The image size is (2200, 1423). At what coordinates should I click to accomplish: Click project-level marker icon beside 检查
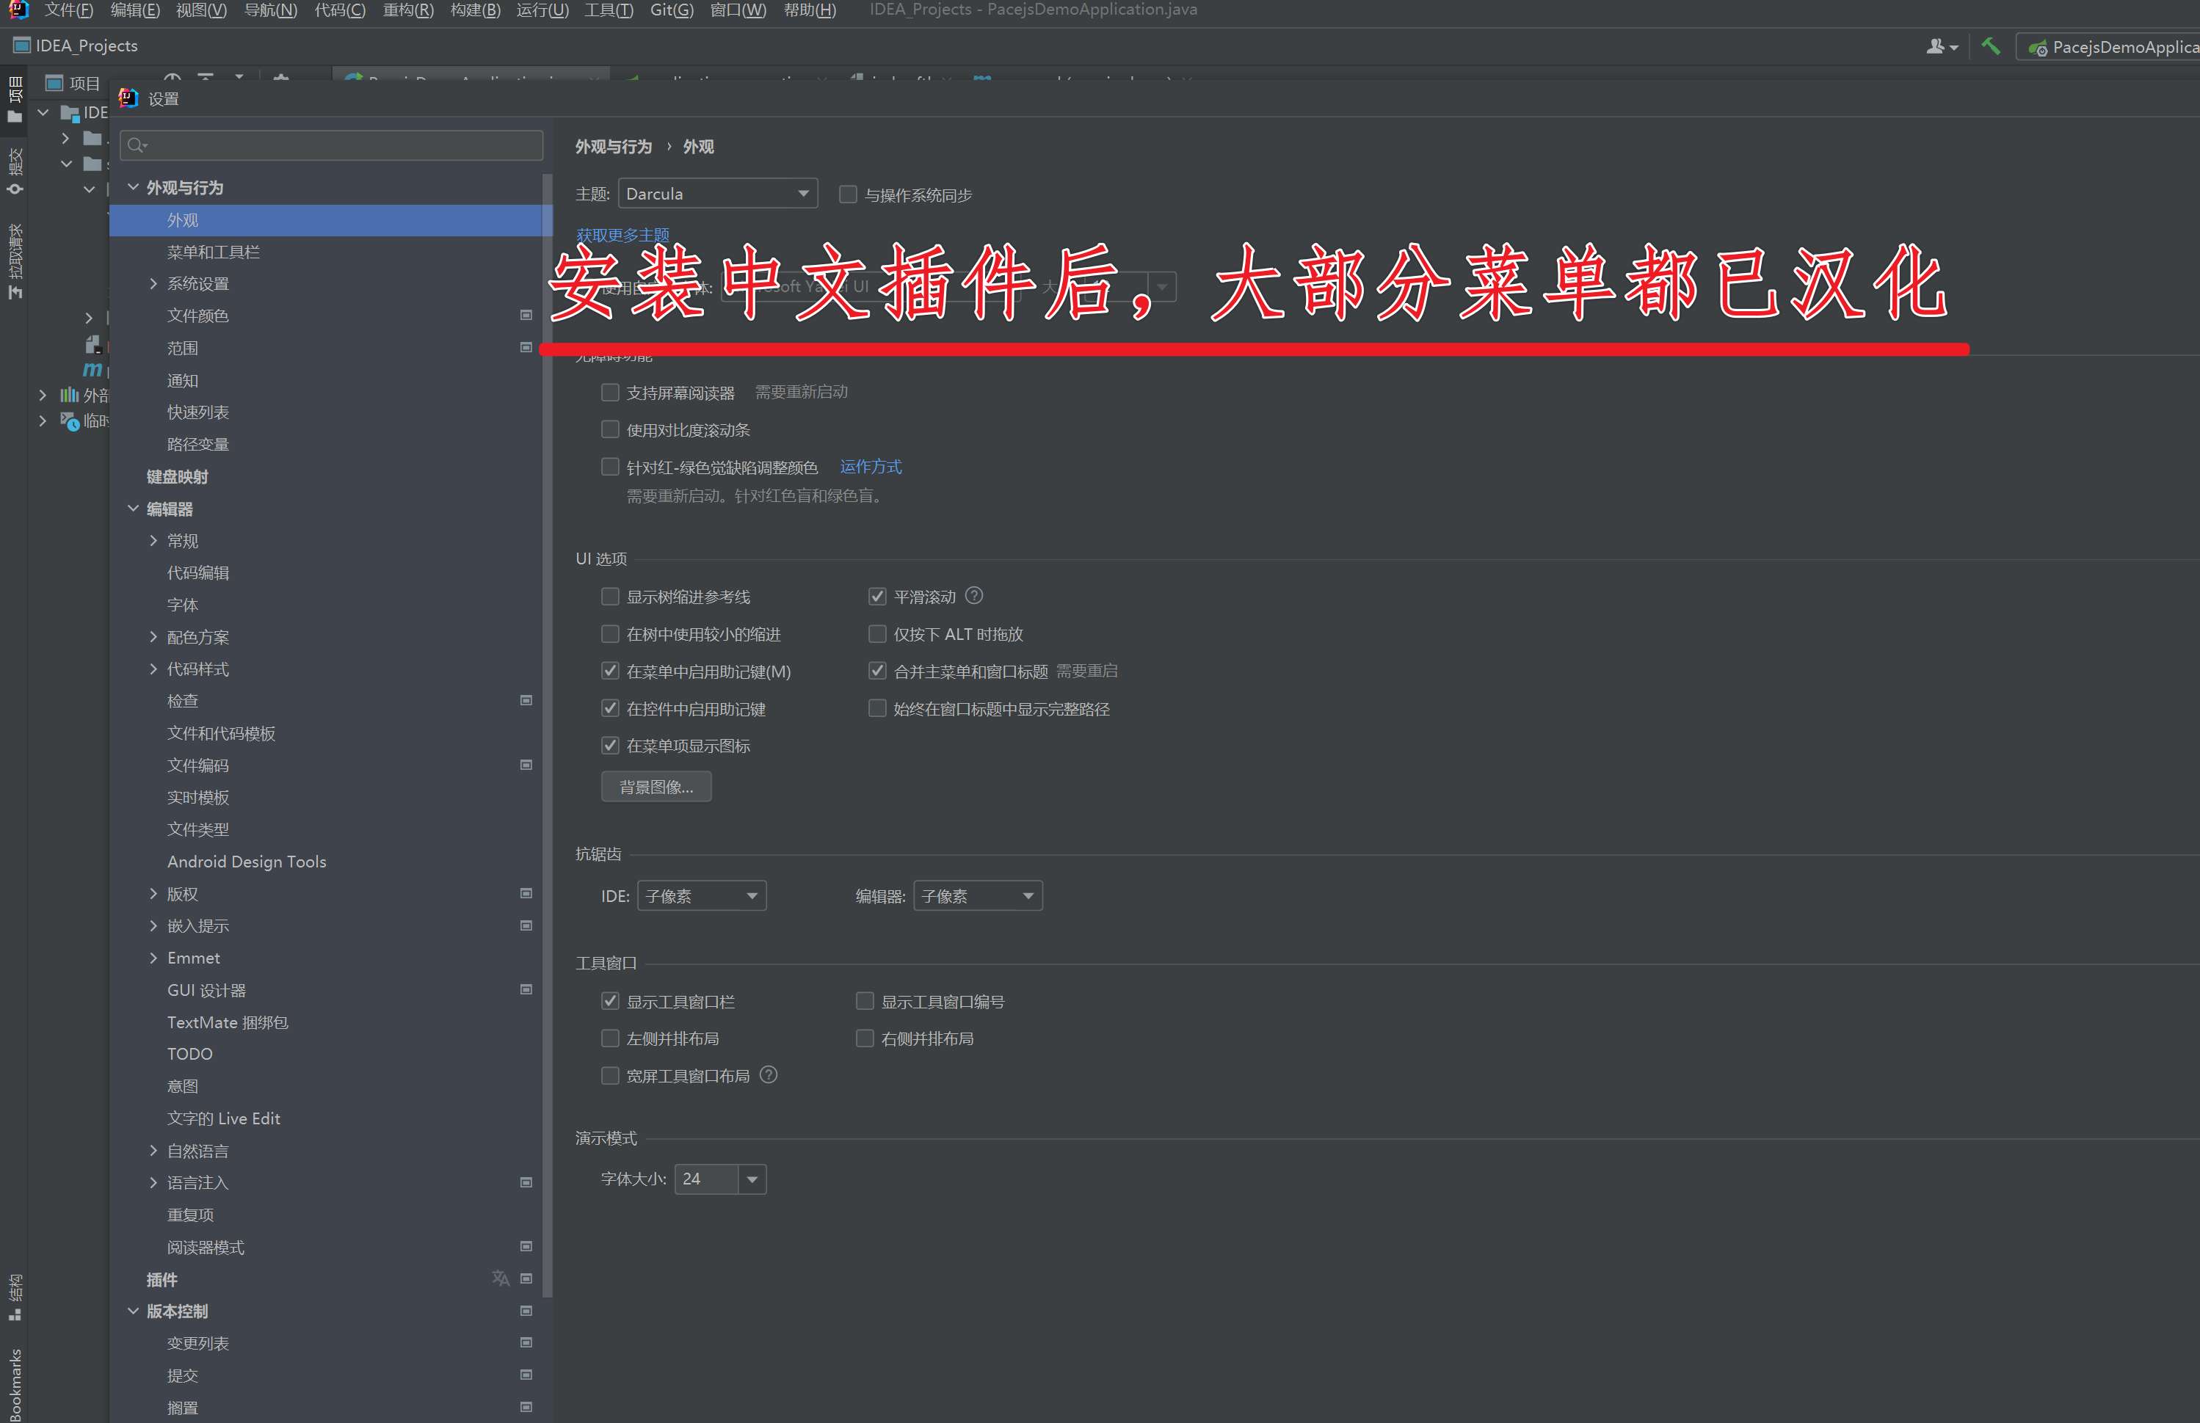(x=526, y=700)
